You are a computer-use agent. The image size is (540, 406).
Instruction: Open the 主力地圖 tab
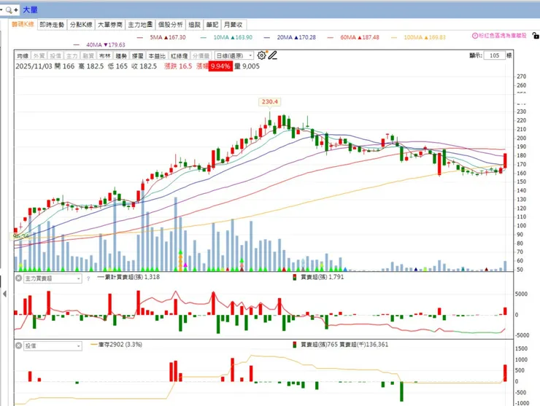click(x=140, y=25)
